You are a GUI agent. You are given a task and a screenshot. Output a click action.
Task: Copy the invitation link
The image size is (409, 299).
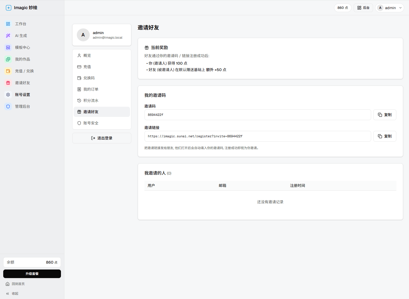[x=385, y=136]
